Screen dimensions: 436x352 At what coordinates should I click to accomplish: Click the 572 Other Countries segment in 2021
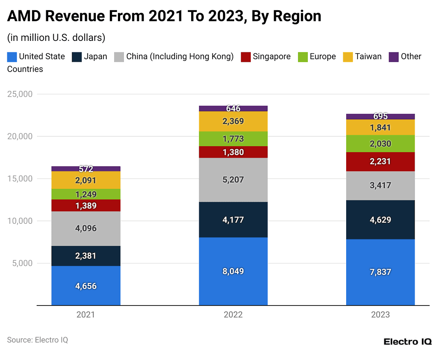pos(86,169)
